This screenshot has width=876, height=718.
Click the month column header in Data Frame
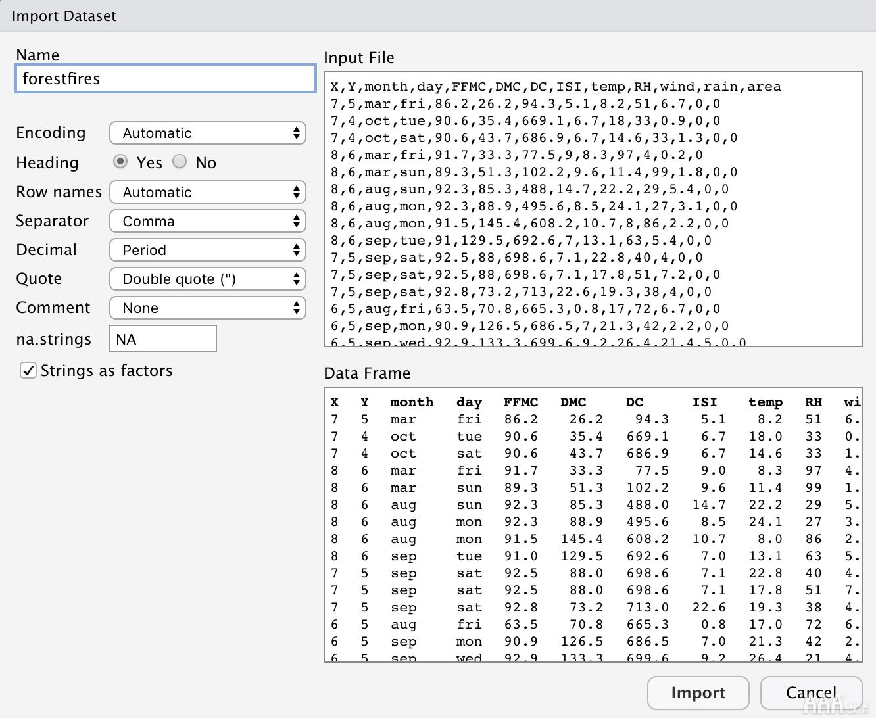[x=412, y=402]
